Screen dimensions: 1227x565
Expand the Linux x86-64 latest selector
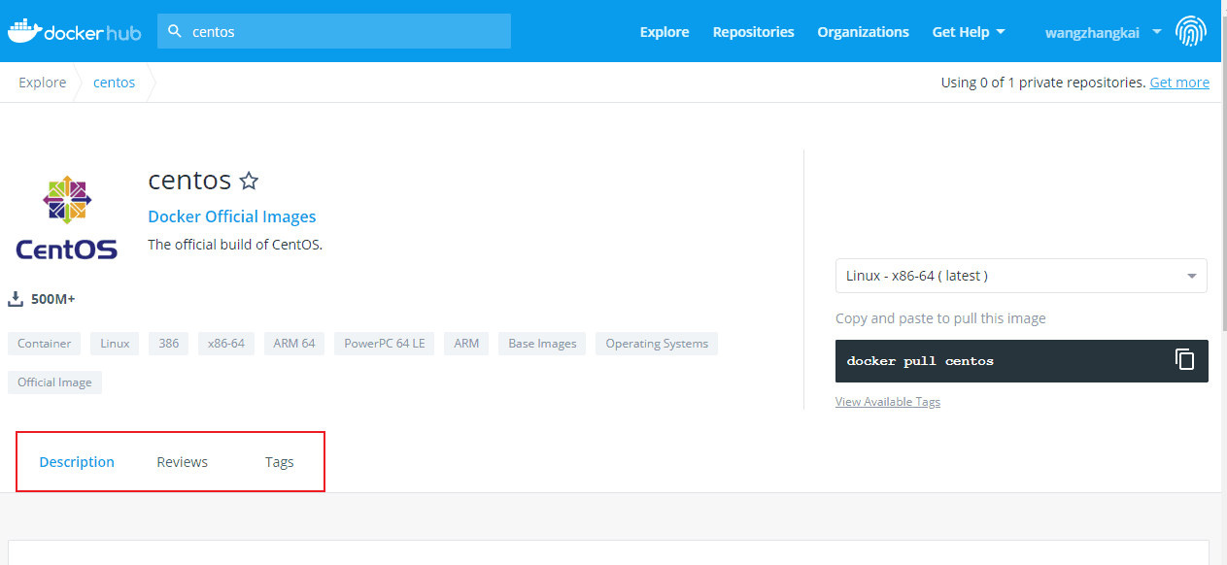click(1021, 276)
